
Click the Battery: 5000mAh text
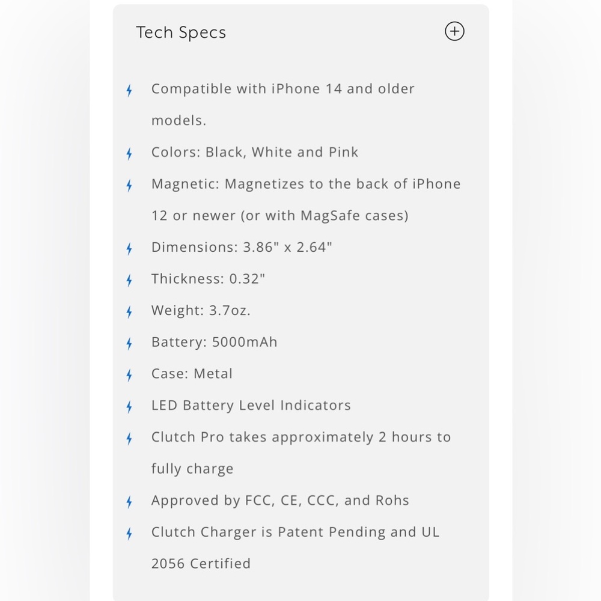click(x=215, y=342)
